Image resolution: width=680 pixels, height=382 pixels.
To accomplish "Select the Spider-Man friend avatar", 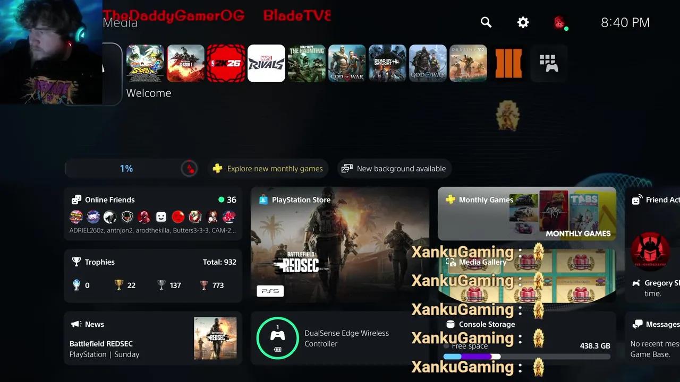I will pos(144,216).
